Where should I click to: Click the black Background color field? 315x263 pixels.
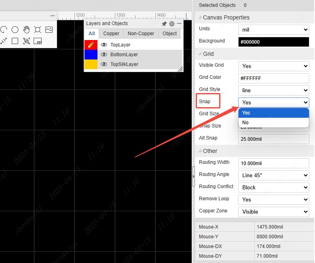(273, 42)
